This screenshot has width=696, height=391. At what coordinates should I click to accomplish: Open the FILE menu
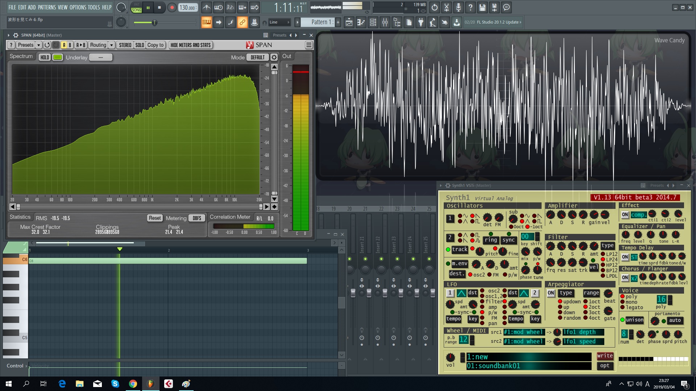coord(12,7)
